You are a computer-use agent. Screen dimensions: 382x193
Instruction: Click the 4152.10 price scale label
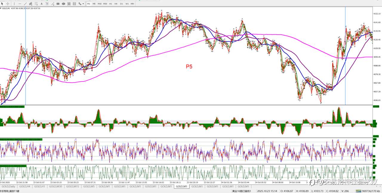pos(377,14)
